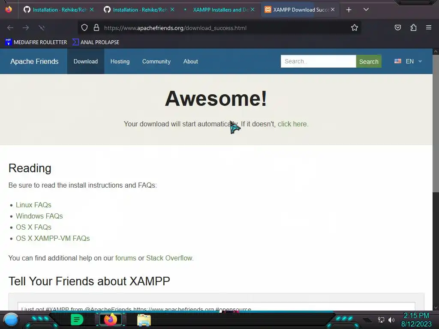Click the Firefox taskbar icon
Screen dimensions: 439x329
click(x=110, y=320)
